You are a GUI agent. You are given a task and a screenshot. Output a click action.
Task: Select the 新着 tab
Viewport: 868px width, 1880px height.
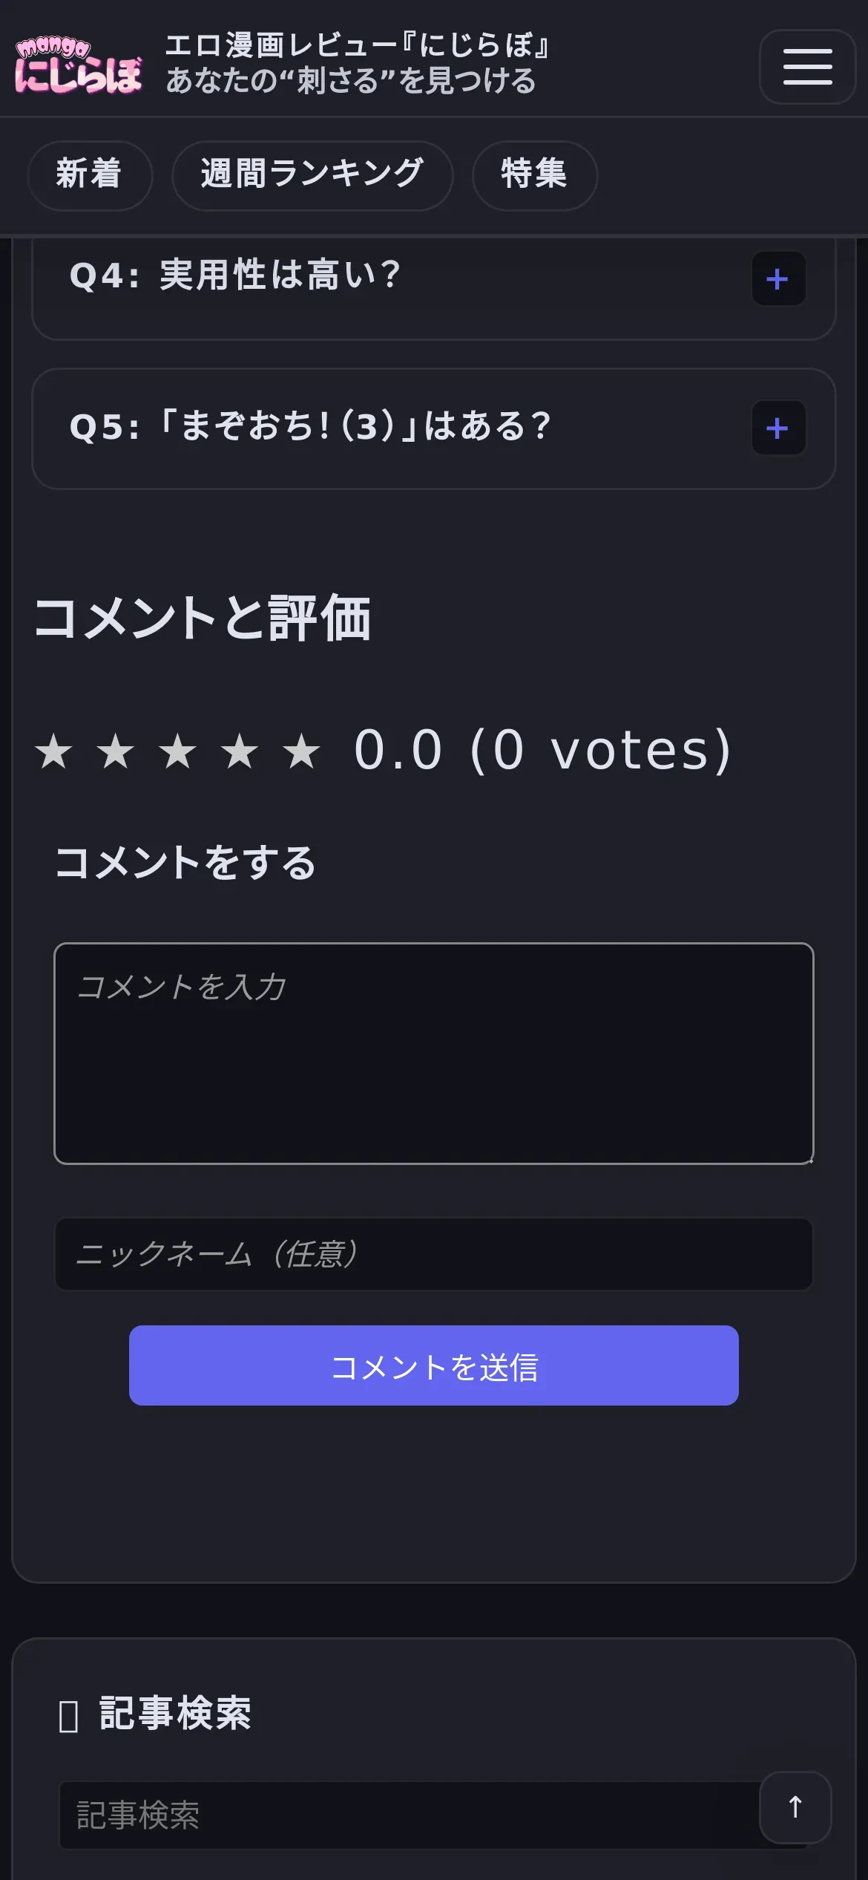(90, 175)
